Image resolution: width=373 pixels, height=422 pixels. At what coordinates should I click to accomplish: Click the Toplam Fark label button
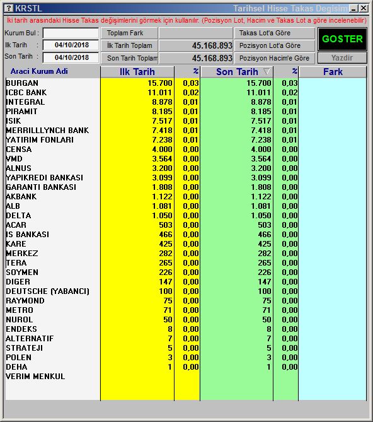[129, 33]
